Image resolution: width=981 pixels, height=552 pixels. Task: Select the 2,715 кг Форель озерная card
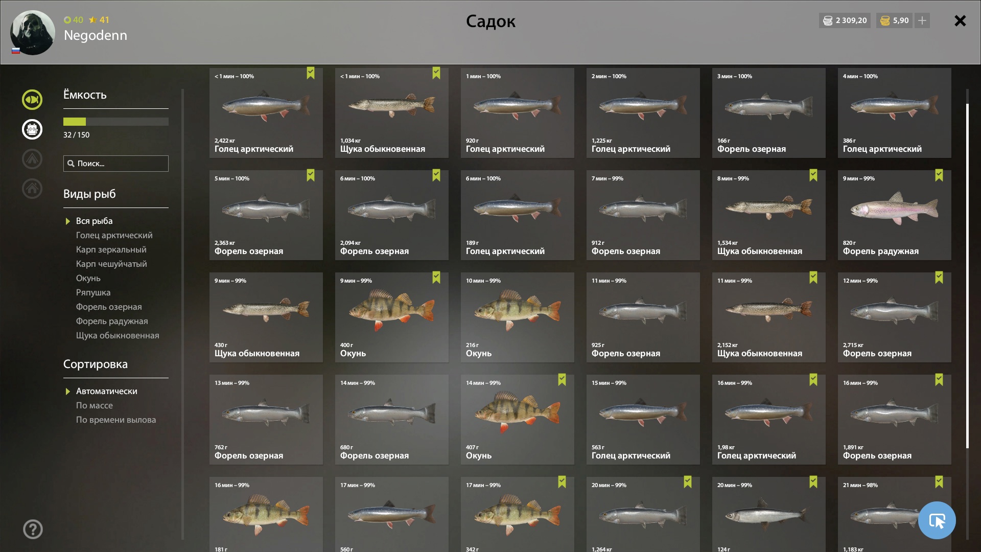(894, 317)
